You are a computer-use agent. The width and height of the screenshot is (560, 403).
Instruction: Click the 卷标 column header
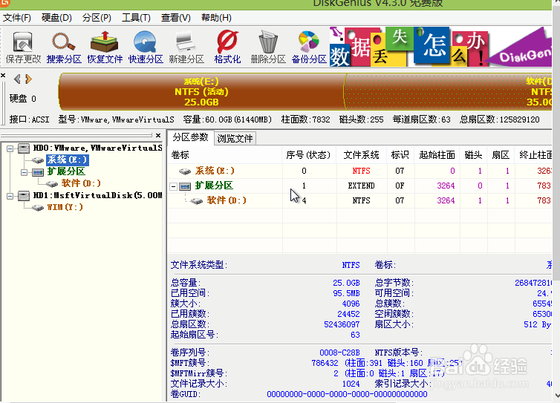click(225, 155)
